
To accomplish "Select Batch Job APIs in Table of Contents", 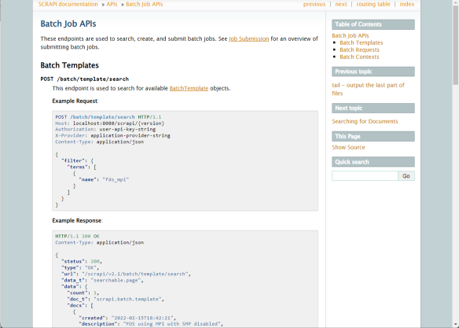I will click(x=351, y=35).
